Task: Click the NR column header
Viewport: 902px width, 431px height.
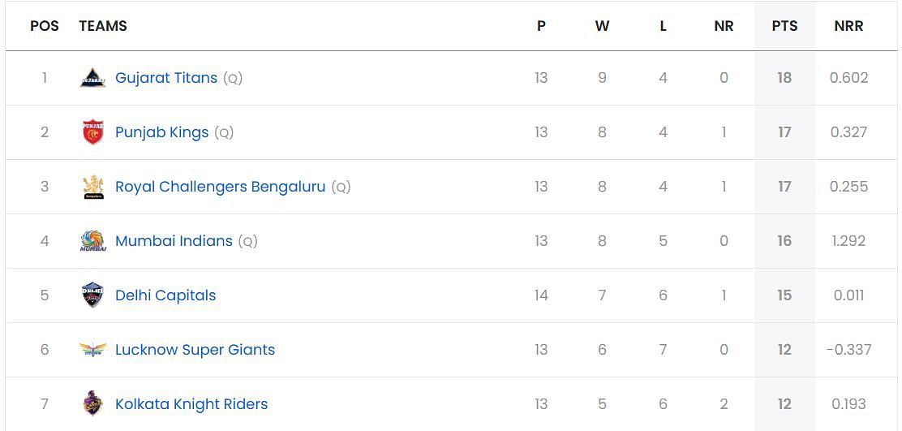Action: [724, 26]
